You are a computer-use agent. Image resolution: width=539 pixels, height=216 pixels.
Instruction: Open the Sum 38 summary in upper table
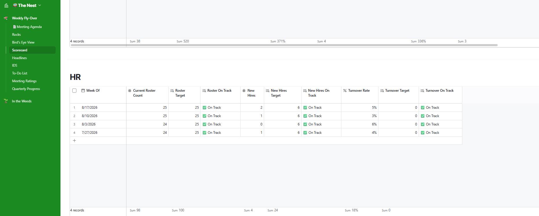coord(135,41)
